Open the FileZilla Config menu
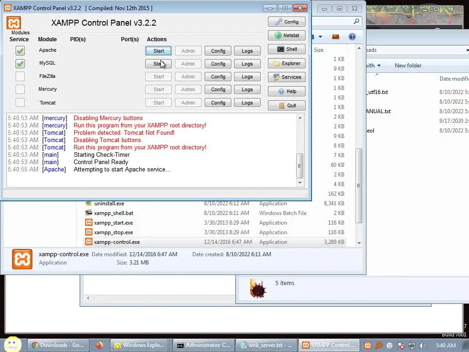469x352 pixels. coord(218,77)
